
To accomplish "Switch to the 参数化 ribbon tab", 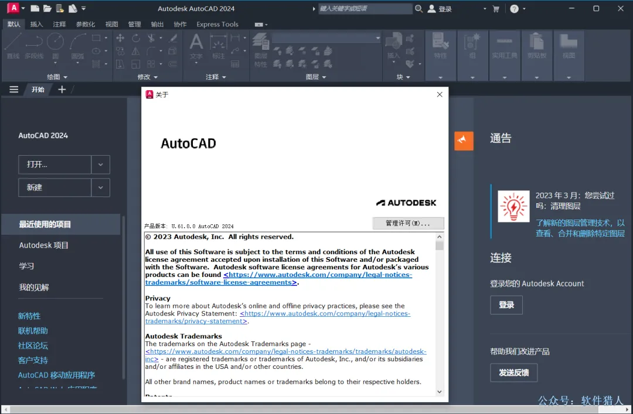I will pyautogui.click(x=85, y=24).
